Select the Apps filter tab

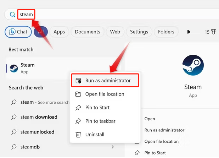click(x=59, y=32)
